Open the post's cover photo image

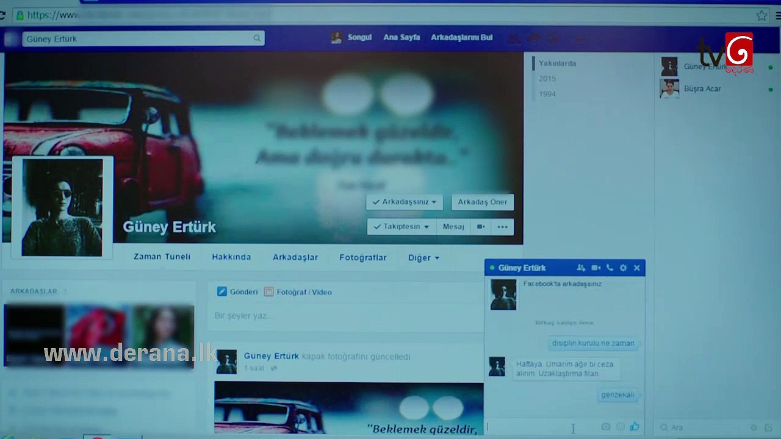point(349,408)
